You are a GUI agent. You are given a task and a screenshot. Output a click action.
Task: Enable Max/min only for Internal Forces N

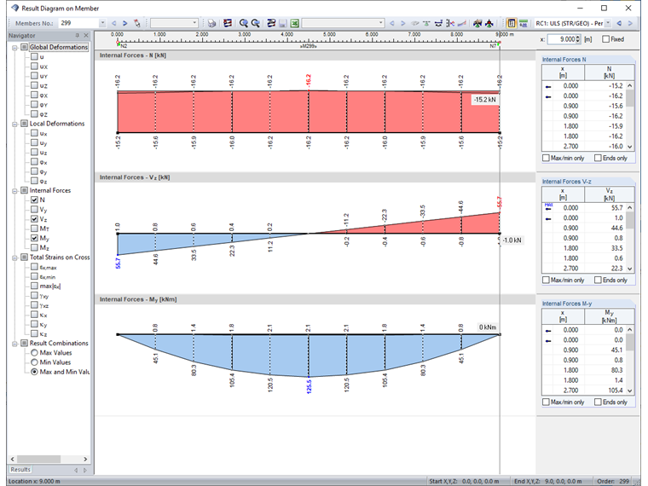click(x=546, y=158)
